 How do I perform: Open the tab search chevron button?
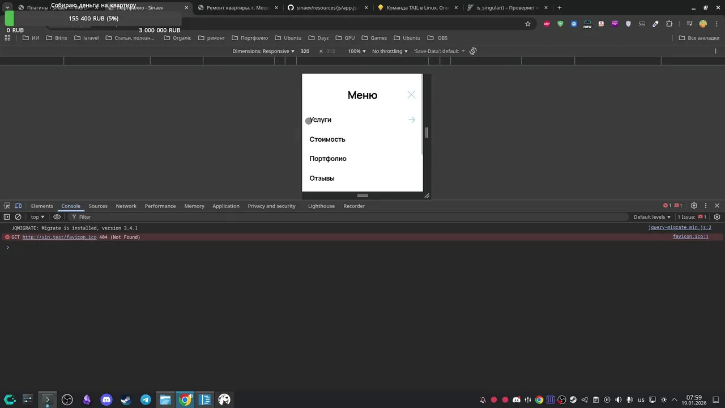click(7, 8)
